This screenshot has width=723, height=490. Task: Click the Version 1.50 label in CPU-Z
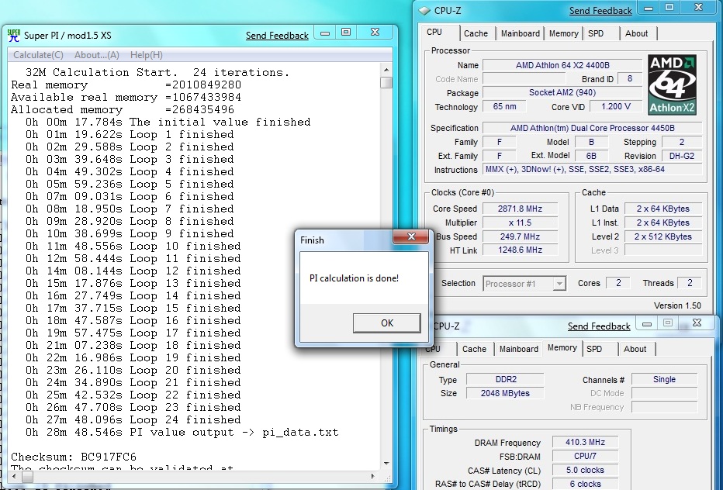[x=677, y=305]
